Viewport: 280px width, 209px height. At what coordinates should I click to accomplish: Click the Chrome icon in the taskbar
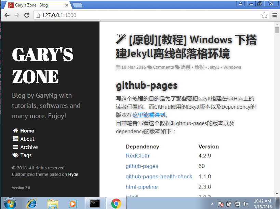[116, 203]
